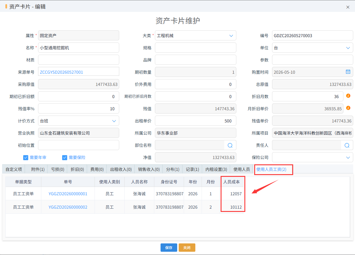Image resolution: width=355 pixels, height=255 pixels.
Task: Open the 购置时间 calendar picker icon
Action: coord(348,72)
